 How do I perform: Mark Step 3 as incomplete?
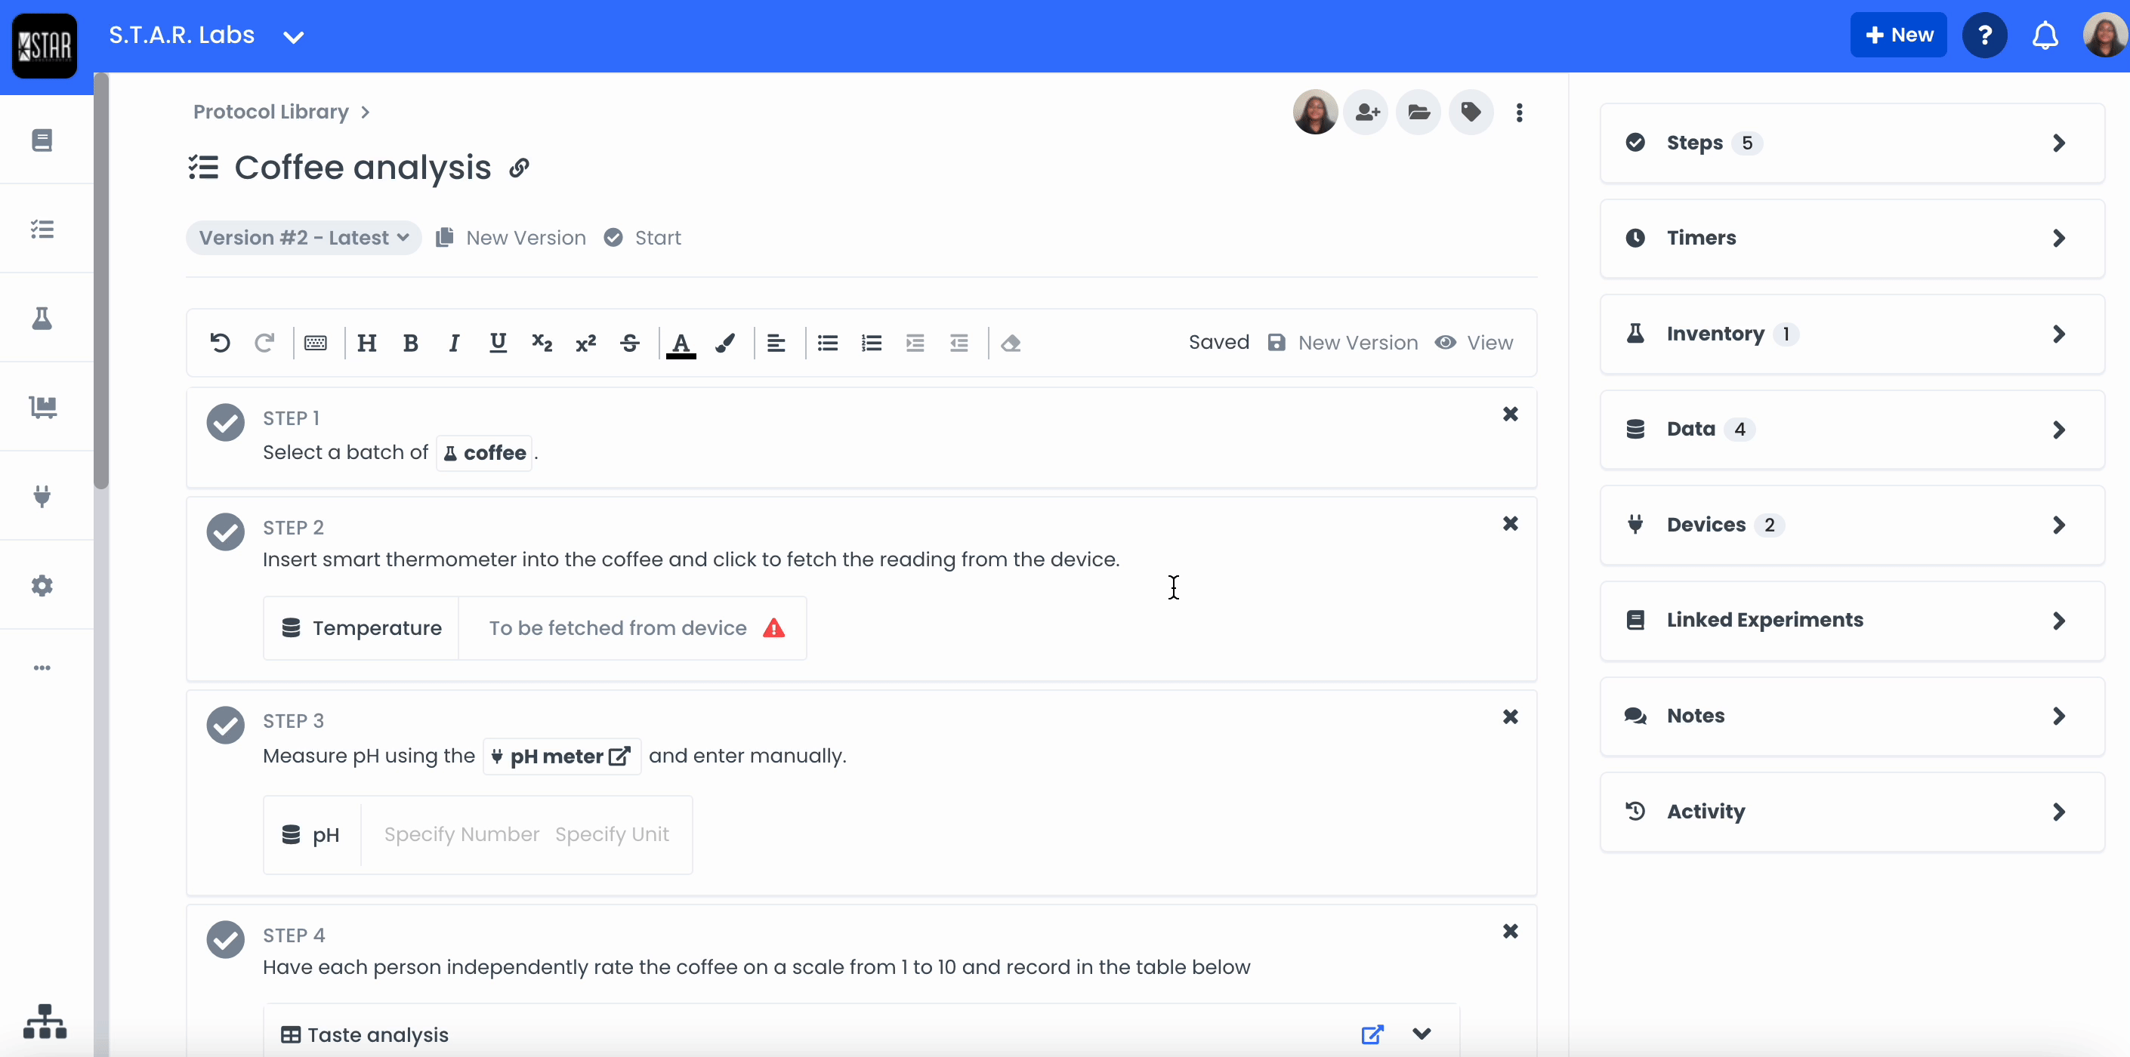[x=224, y=726]
